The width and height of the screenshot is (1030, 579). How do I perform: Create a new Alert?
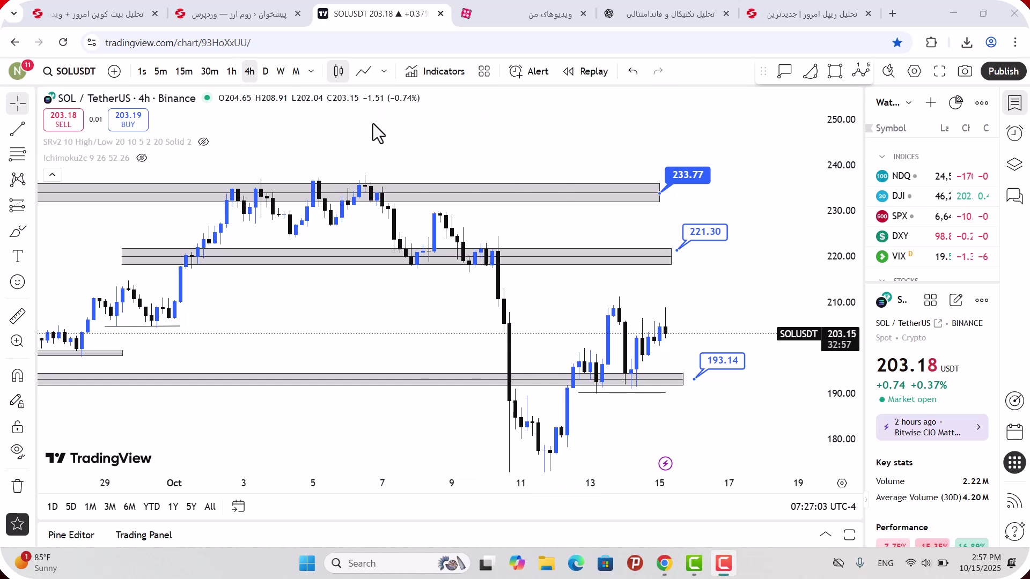(528, 71)
